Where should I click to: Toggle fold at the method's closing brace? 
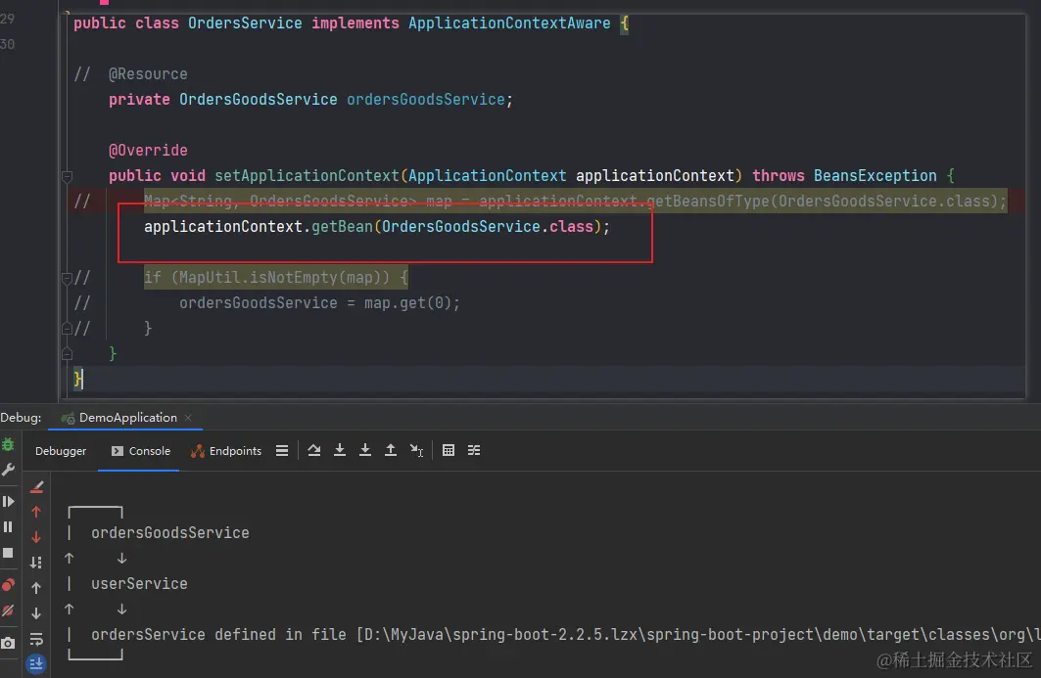pos(67,353)
